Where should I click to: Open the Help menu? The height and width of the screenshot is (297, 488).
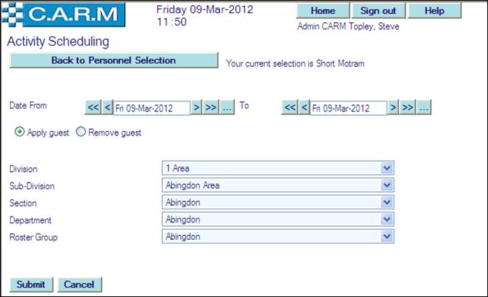click(434, 11)
